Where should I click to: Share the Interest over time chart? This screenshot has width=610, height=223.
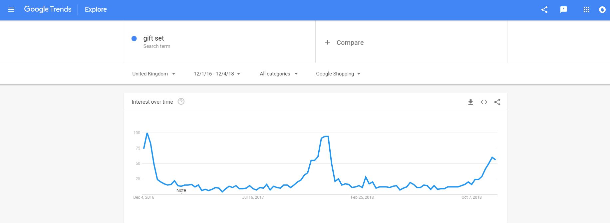coord(497,102)
